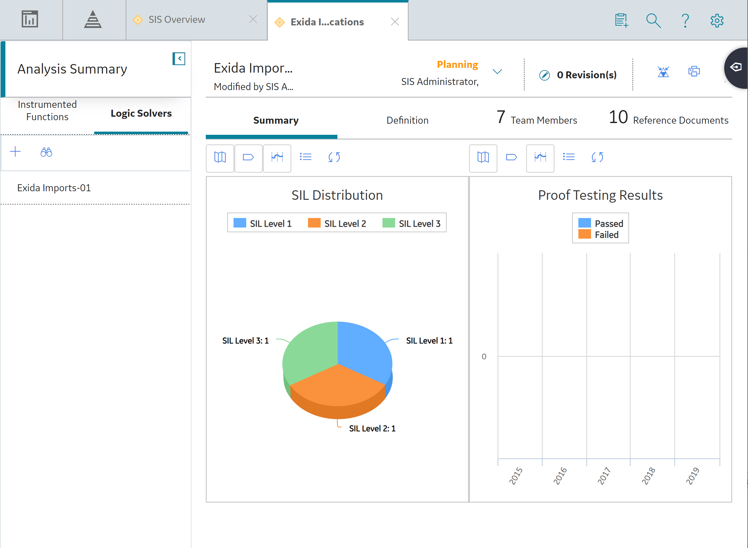
Task: Select the Exida Imports-01 list item
Action: click(x=95, y=188)
